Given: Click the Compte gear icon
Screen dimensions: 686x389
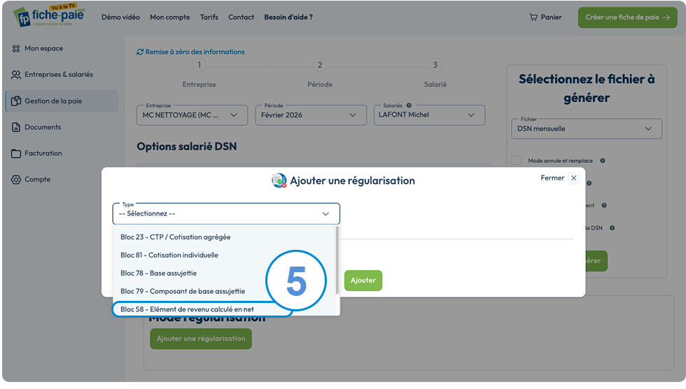Looking at the screenshot, I should (15, 180).
